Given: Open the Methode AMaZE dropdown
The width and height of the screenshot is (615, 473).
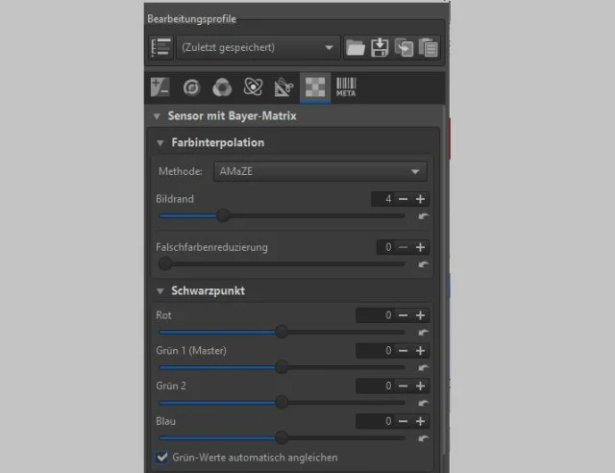Looking at the screenshot, I should click(320, 171).
